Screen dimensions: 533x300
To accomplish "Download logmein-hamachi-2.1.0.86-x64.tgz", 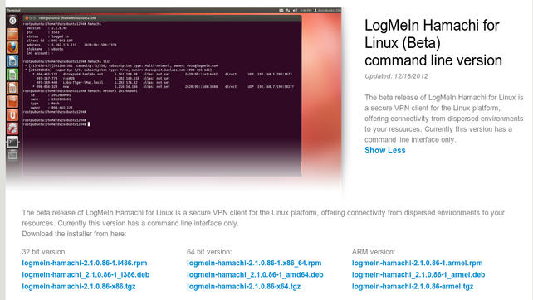I will point(244,287).
